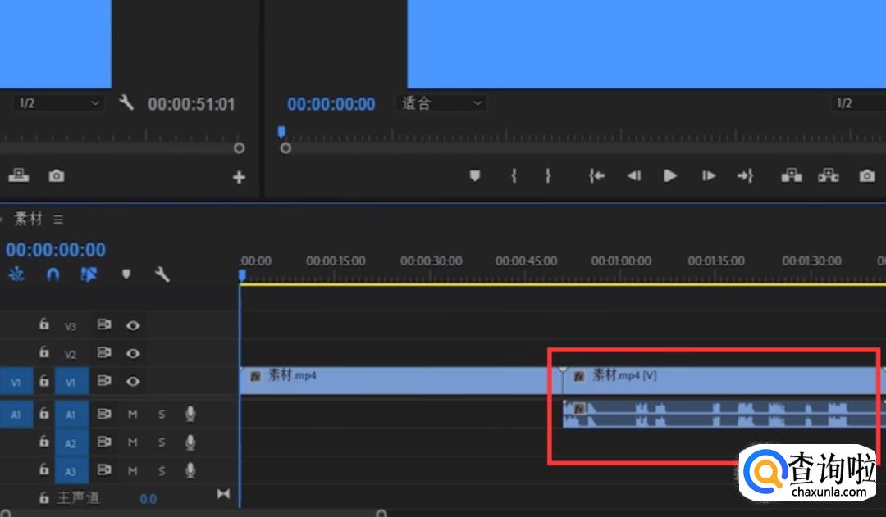The height and width of the screenshot is (517, 886).
Task: Click the linked selection icon in timeline
Action: (89, 275)
